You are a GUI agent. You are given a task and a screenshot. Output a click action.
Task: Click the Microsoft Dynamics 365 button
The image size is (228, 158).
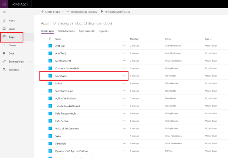coord(115,11)
